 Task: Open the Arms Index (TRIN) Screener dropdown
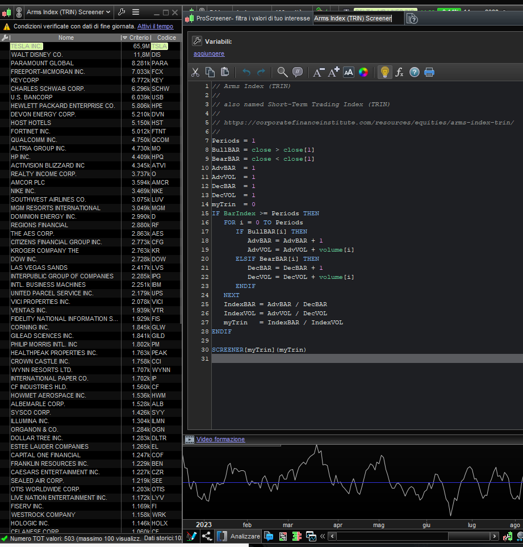68,12
